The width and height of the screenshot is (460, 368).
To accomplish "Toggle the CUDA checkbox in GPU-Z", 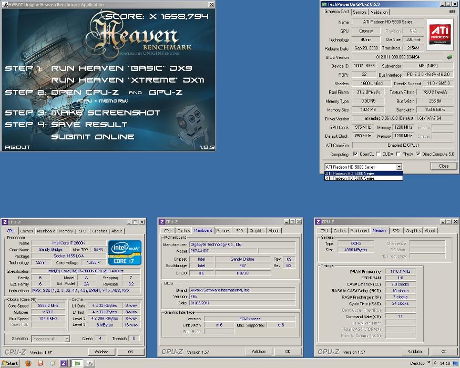I will (x=378, y=154).
